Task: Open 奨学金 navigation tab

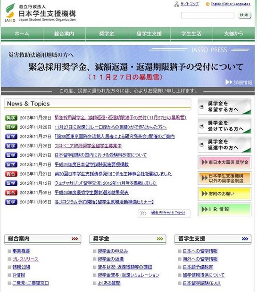Action: [107, 33]
